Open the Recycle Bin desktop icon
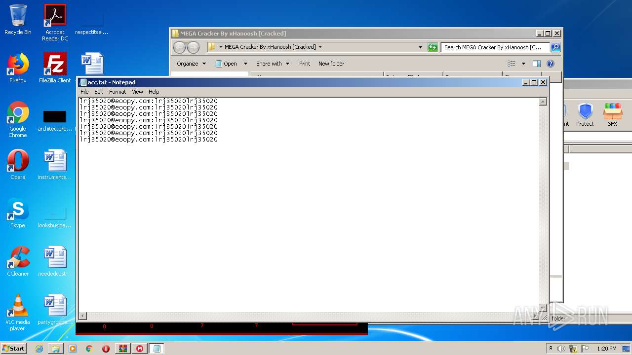Viewport: 632px width, 355px height. coord(18,20)
